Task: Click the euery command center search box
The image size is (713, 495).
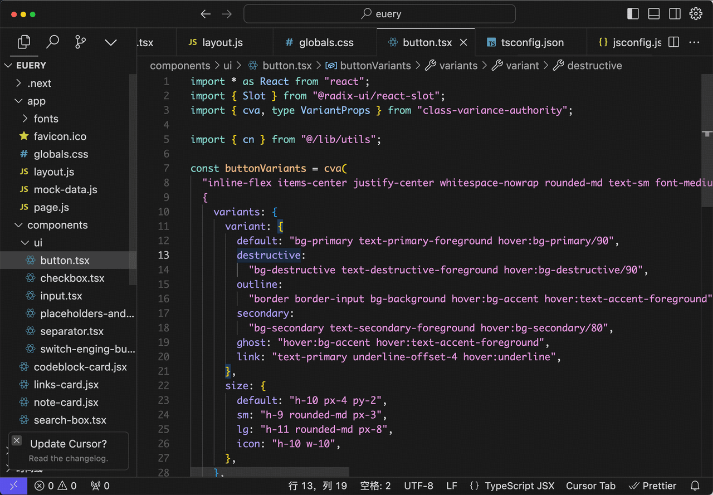Action: [379, 14]
